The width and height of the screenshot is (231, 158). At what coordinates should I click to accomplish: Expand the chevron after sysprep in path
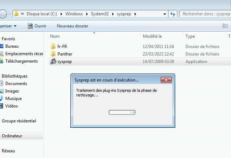[135, 14]
